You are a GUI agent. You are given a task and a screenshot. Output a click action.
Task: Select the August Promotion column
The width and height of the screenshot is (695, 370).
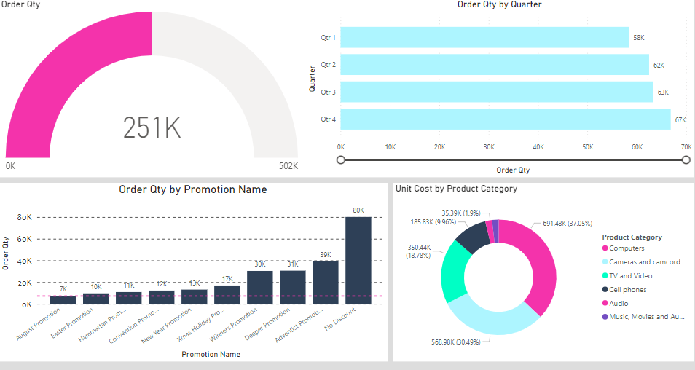(63, 299)
